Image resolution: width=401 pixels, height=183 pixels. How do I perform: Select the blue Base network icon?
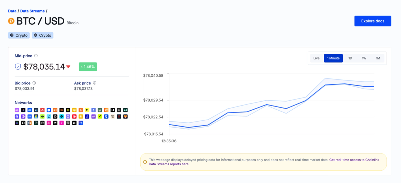[x=48, y=110]
